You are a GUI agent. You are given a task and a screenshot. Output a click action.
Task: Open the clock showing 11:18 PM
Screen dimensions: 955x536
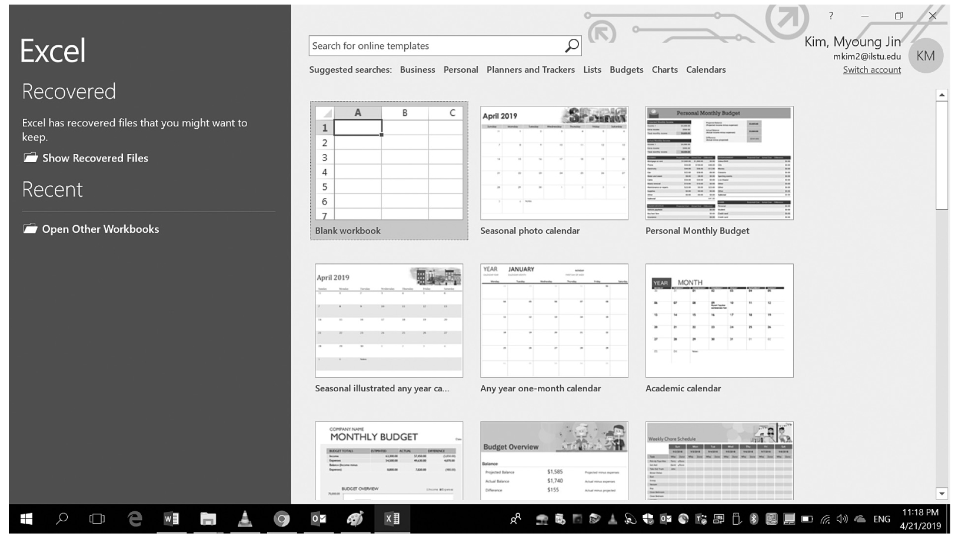click(920, 519)
